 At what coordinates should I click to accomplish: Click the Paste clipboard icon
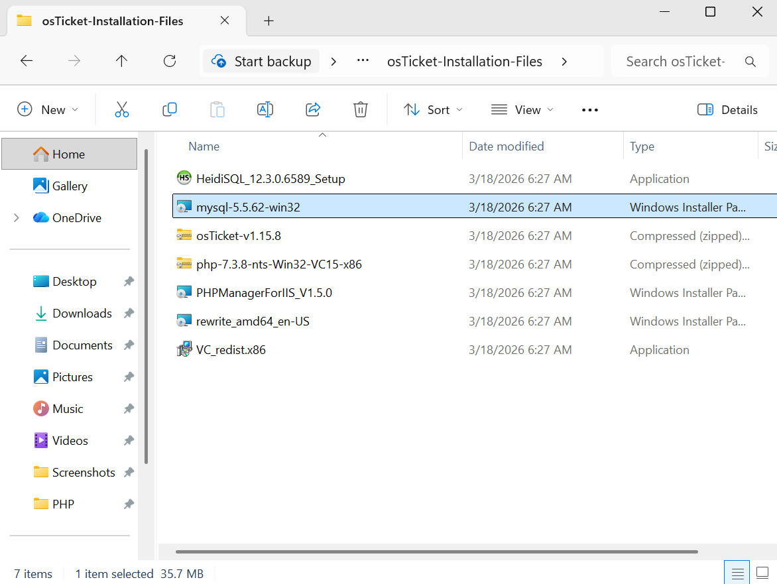(217, 109)
